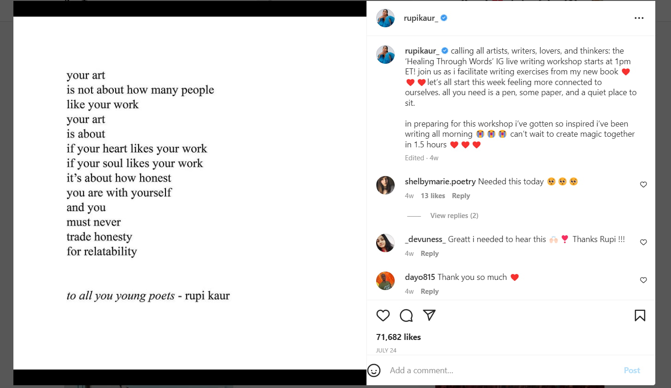Like the post with the heart icon
The width and height of the screenshot is (671, 388).
(383, 315)
